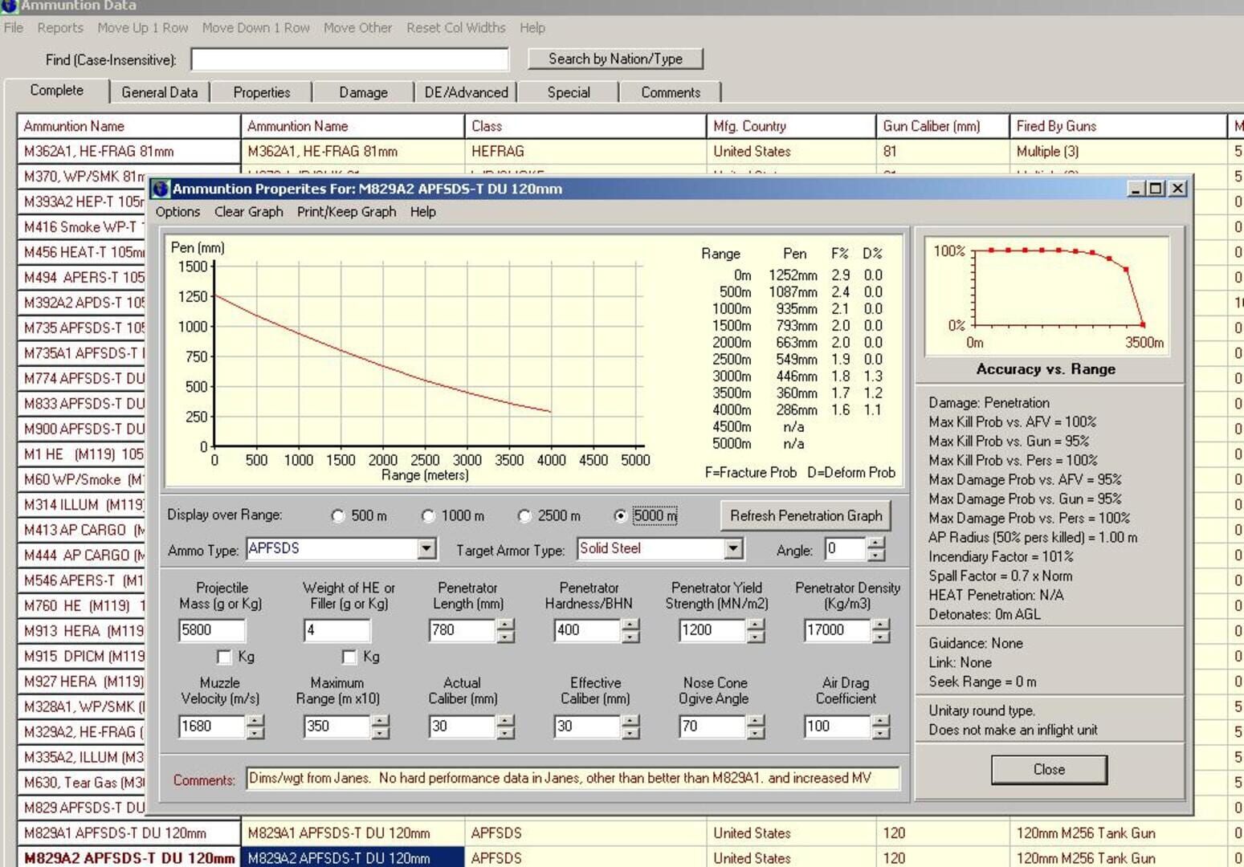This screenshot has width=1244, height=867.
Task: Click the Ammunition Properties dialog title bar icon
Action: pyautogui.click(x=161, y=189)
